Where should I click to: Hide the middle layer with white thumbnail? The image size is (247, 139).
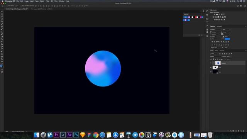tap(211, 68)
